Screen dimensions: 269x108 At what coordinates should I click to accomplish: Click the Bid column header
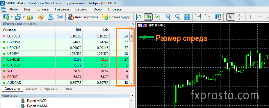click(69, 30)
